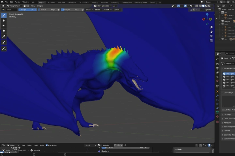
Task: Open the DEF-spine.011 vertex group dropdown
Action: [103, 6]
